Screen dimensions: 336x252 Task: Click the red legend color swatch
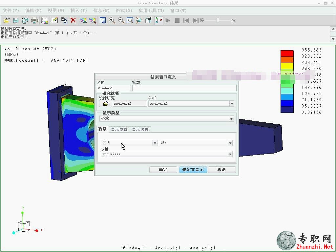click(287, 53)
